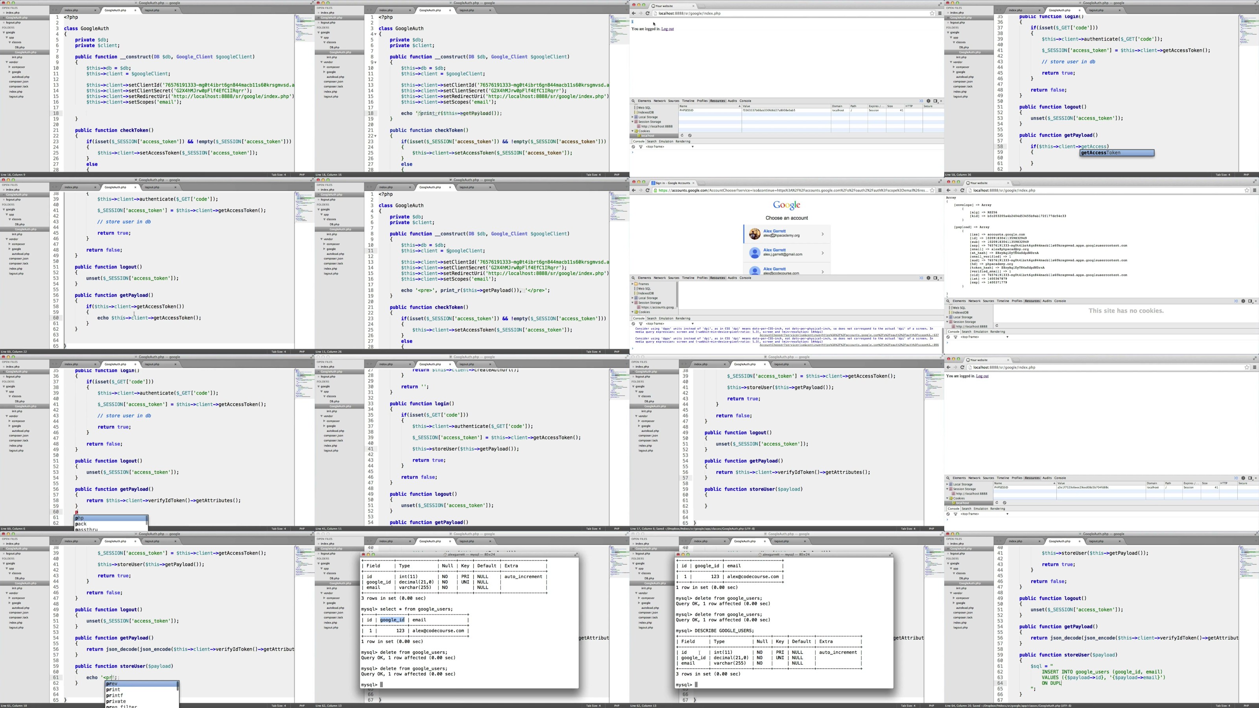Collapse Cookies node in Google Accounts window DevTools
1259x708 pixels.
point(632,312)
